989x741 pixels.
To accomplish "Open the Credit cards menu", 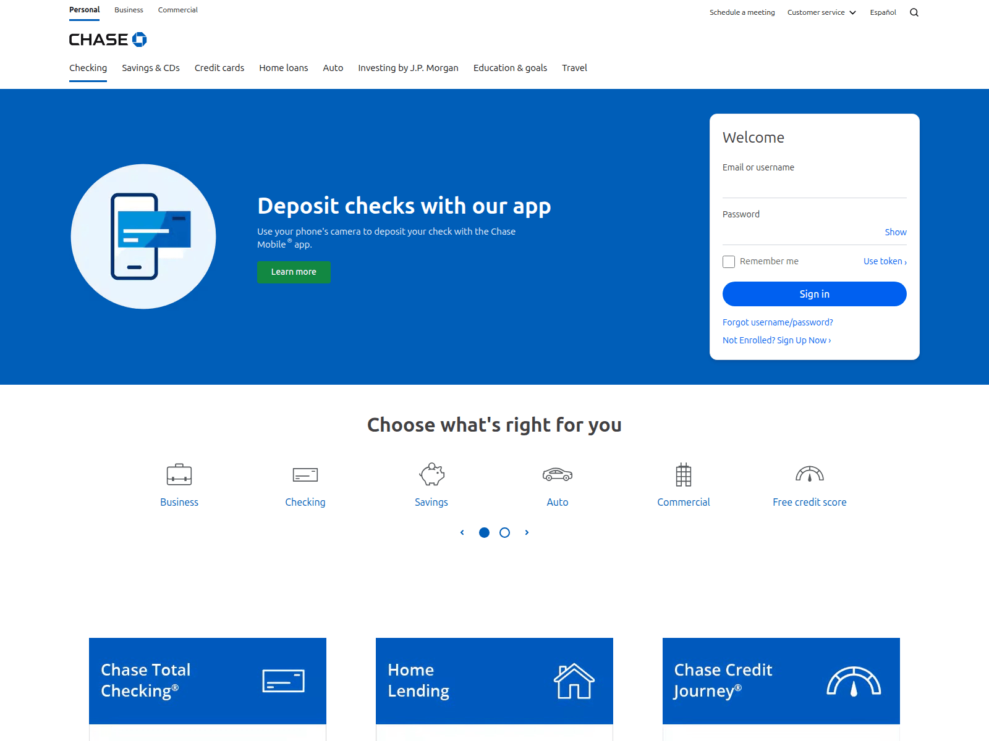I will coord(219,68).
